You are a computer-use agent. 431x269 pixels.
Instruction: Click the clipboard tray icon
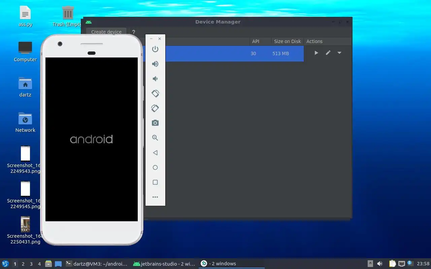point(392,264)
